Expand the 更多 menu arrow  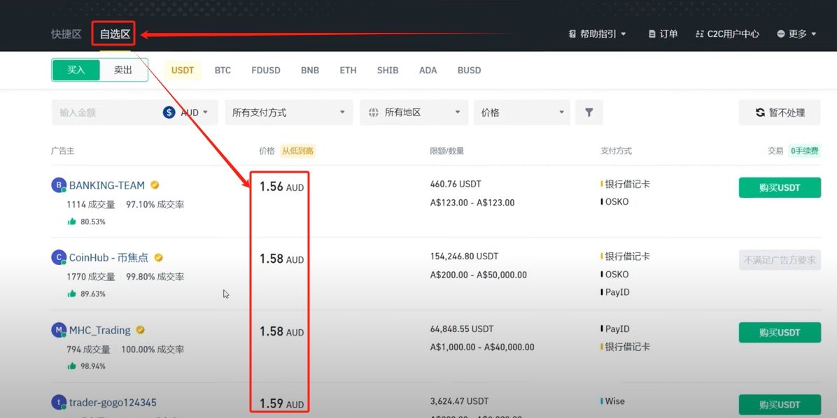click(813, 34)
